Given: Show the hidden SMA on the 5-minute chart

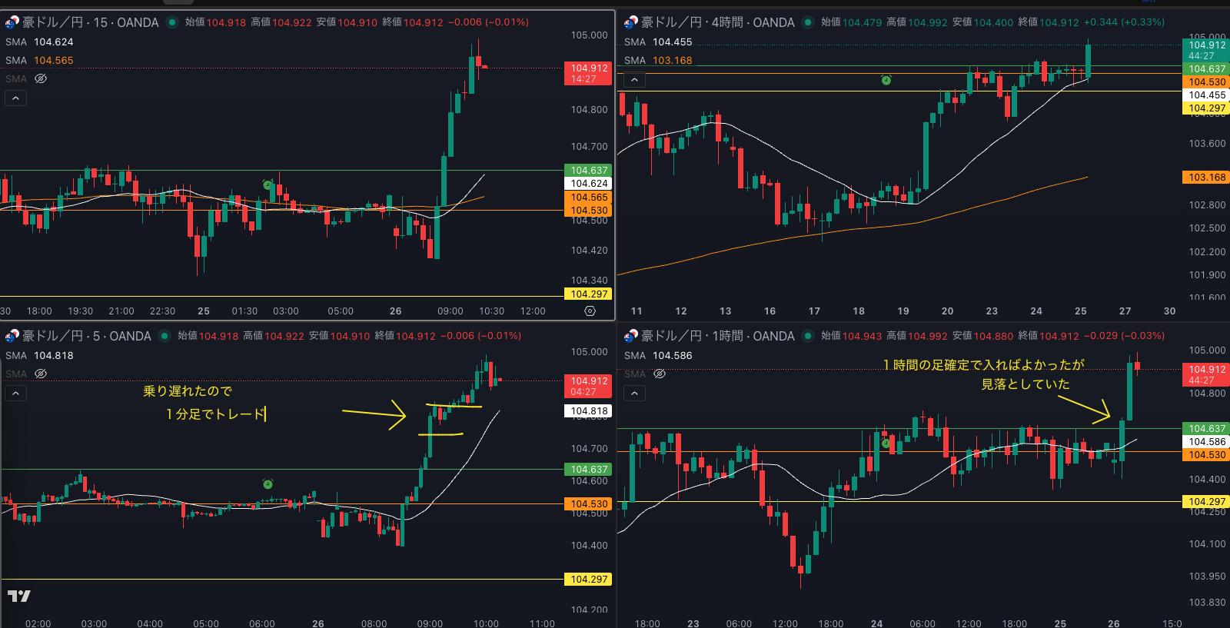Looking at the screenshot, I should (41, 374).
